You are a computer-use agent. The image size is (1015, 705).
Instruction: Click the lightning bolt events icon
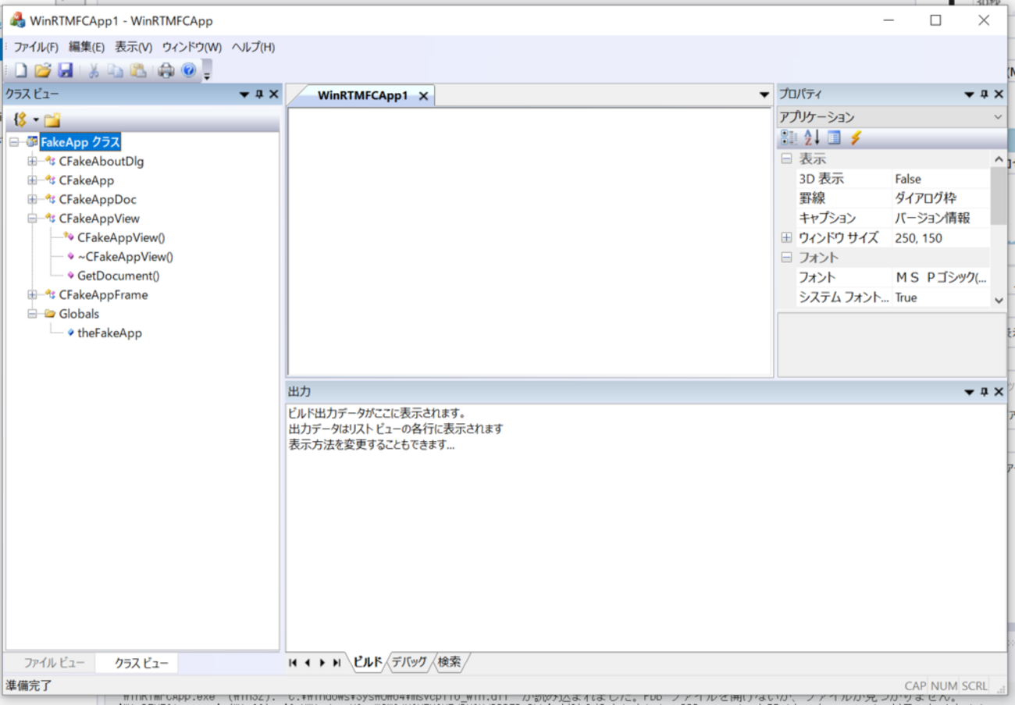click(856, 138)
